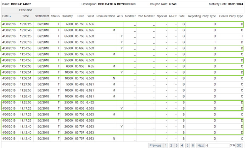Jump to page 1
The width and height of the screenshot is (247, 148).
pyautogui.click(x=165, y=145)
